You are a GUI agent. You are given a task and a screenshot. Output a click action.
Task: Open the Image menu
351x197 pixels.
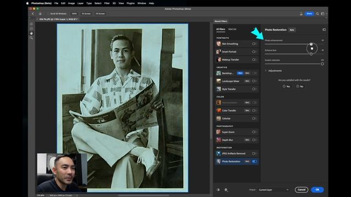tap(71, 3)
